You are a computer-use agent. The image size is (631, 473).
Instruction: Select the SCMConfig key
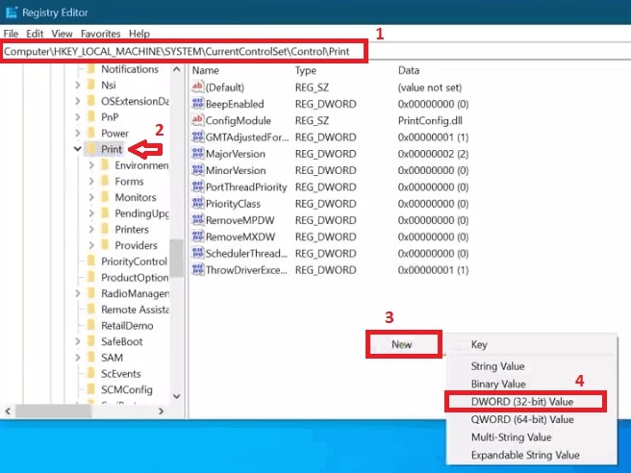pos(127,389)
